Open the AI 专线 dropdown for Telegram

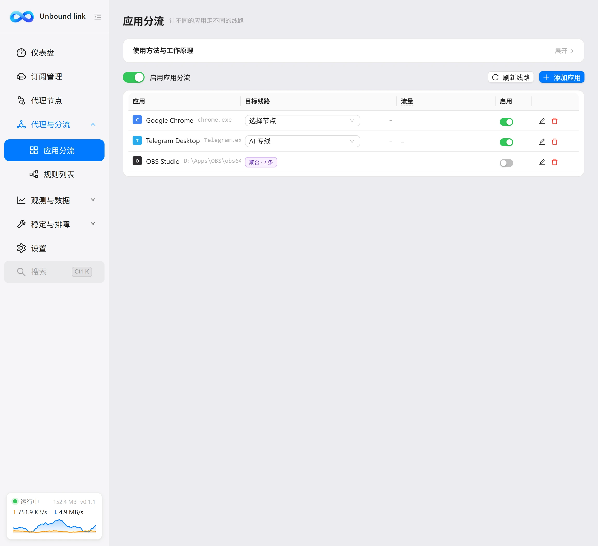[302, 141]
